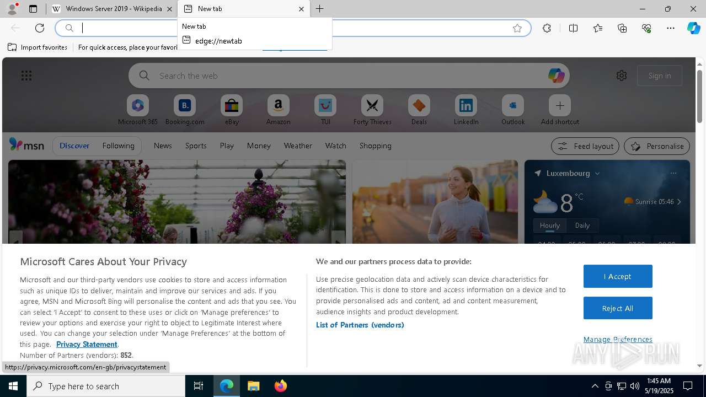Open the Windows Start menu
706x397 pixels.
pyautogui.click(x=13, y=386)
